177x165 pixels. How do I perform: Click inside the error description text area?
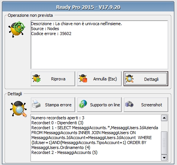click(x=100, y=45)
